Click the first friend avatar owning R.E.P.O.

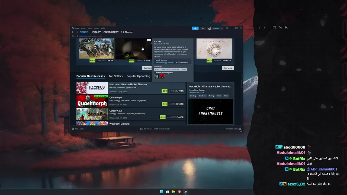[x=157, y=76]
